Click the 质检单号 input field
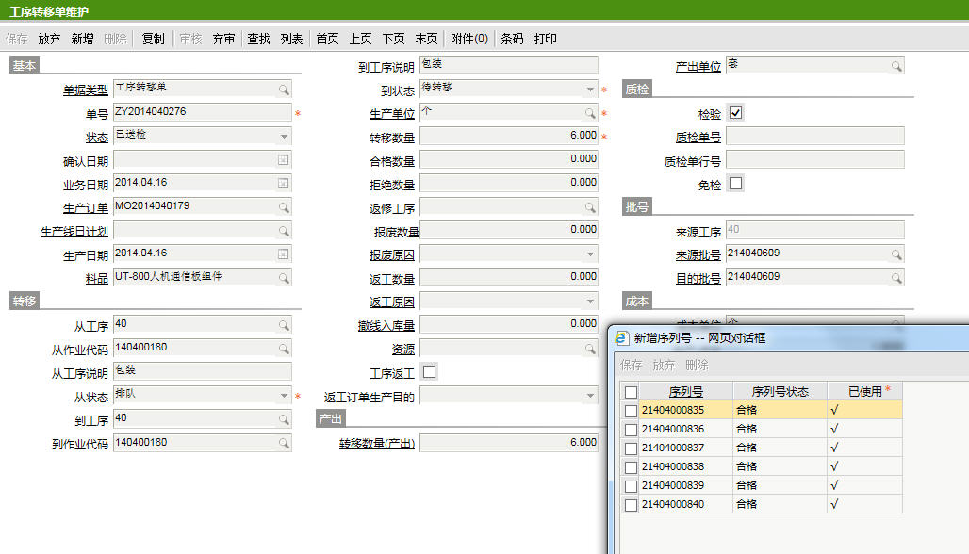The image size is (969, 554). (814, 137)
